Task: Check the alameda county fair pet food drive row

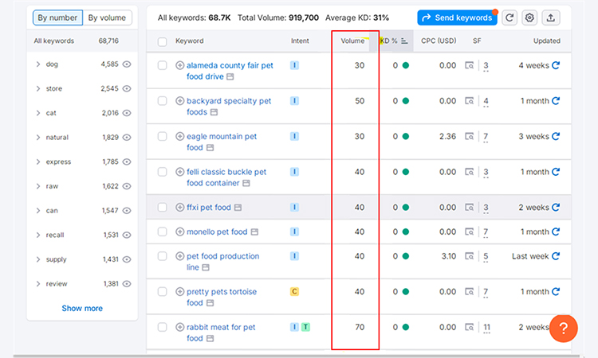Action: (163, 65)
